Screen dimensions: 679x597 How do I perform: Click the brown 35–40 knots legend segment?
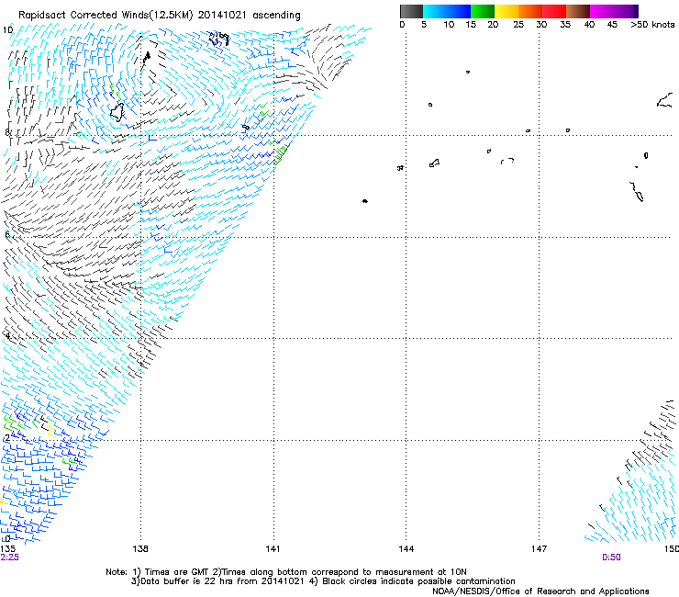(x=578, y=11)
